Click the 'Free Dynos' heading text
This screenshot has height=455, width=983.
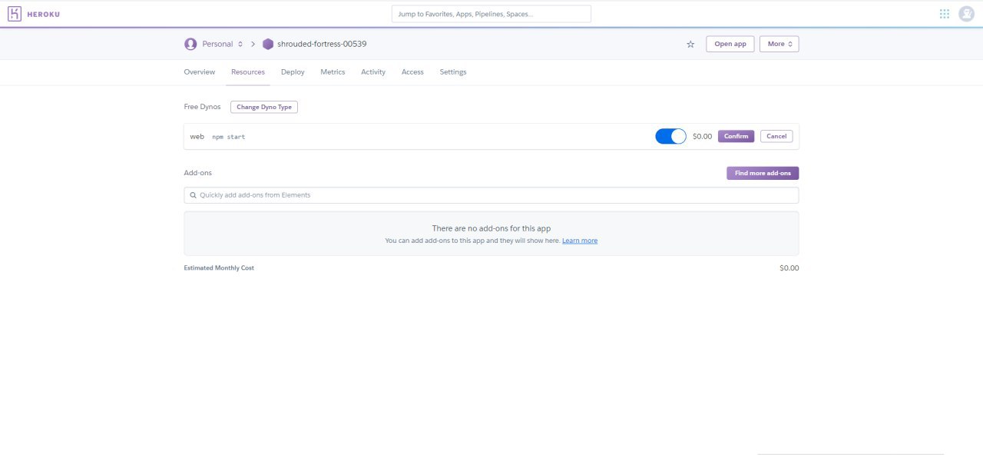202,107
